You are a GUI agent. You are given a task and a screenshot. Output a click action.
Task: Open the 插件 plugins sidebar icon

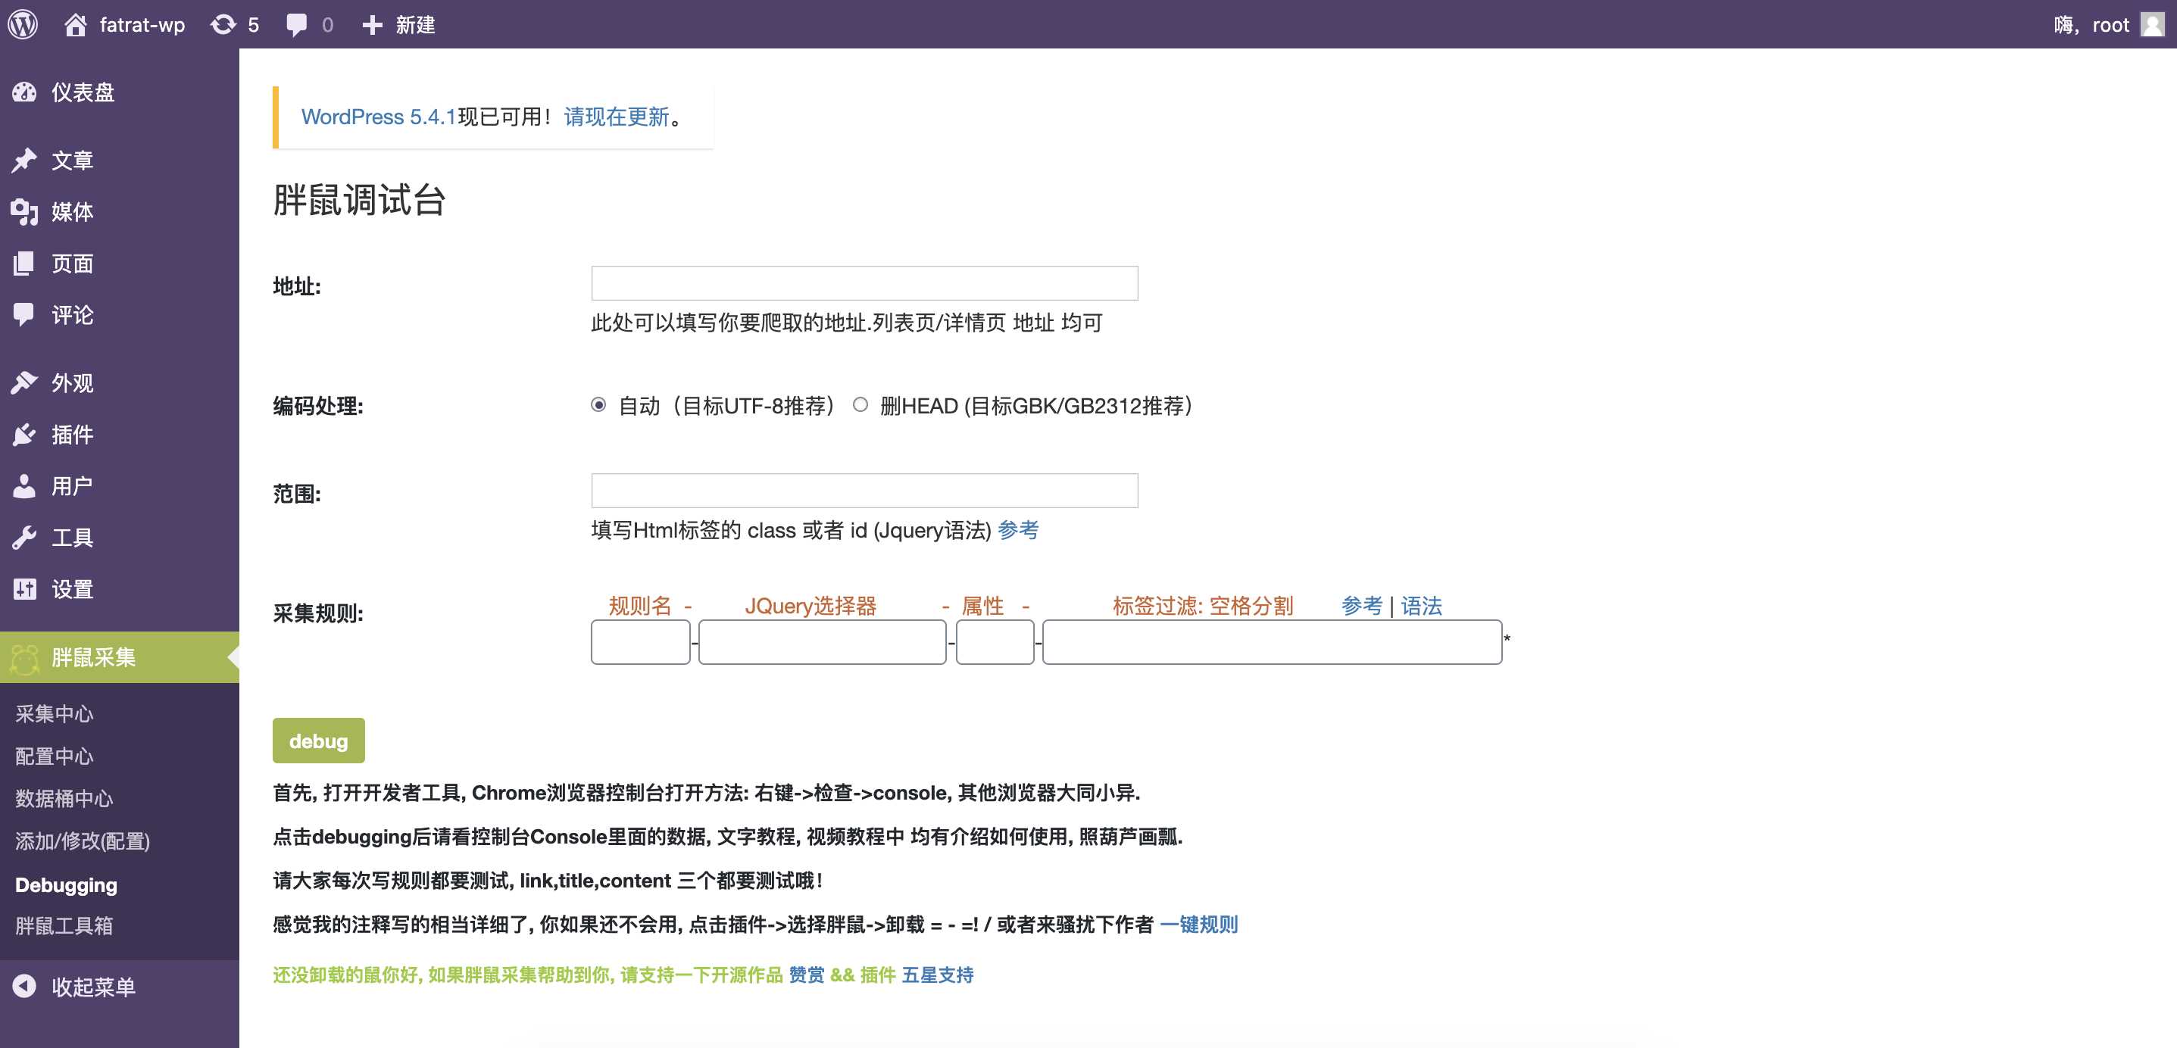coord(25,434)
